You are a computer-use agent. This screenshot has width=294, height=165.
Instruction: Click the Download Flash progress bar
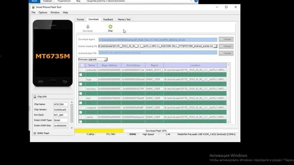point(156,131)
